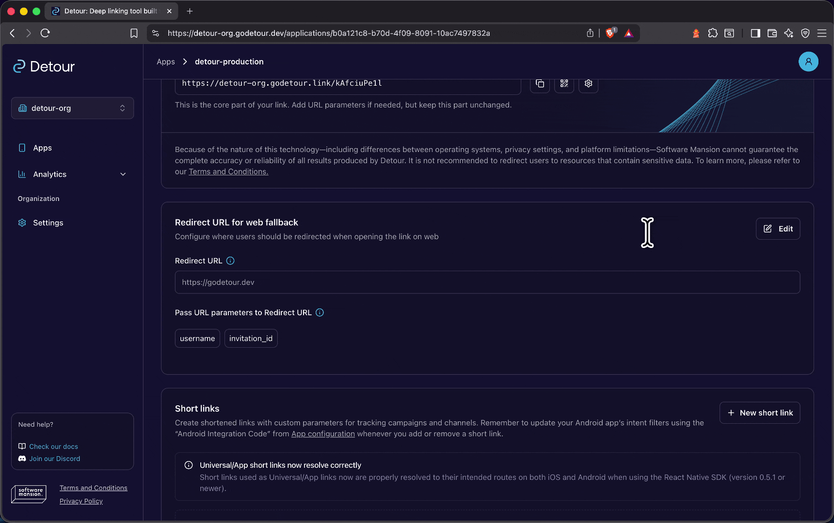Toggle the browser sidebar panel
The width and height of the screenshot is (834, 523).
point(755,33)
